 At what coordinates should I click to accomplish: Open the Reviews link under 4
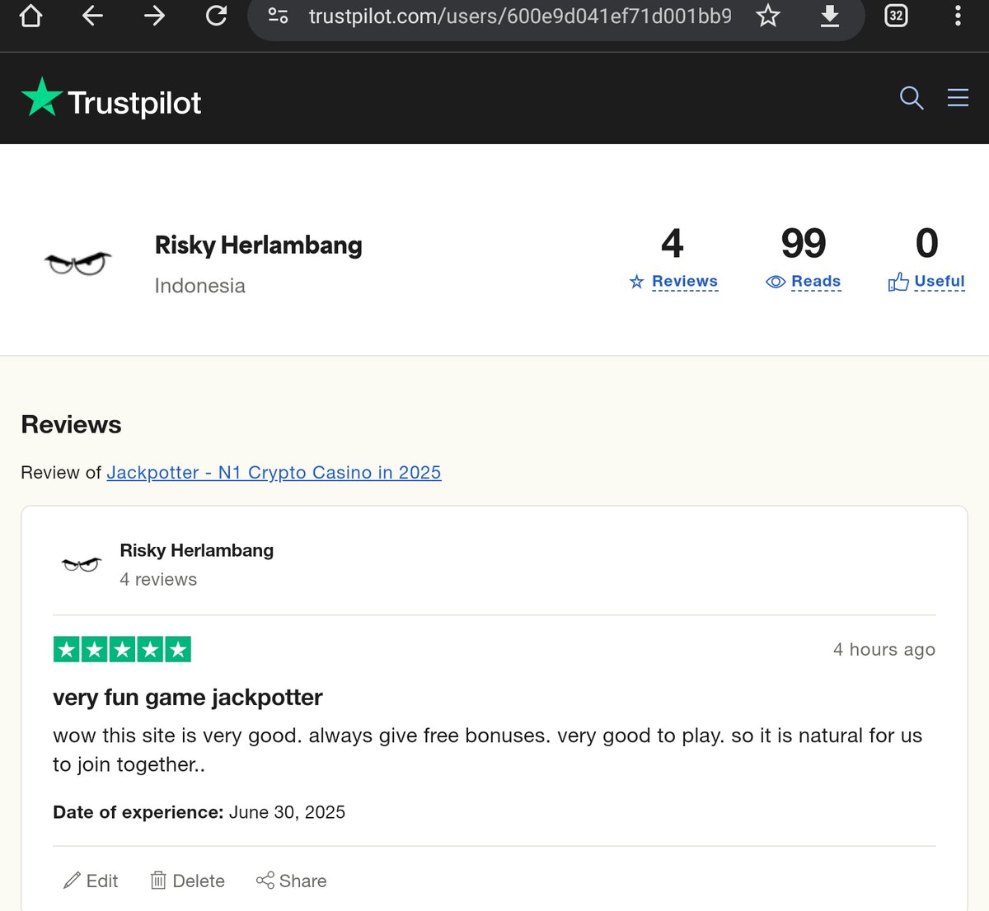click(685, 282)
